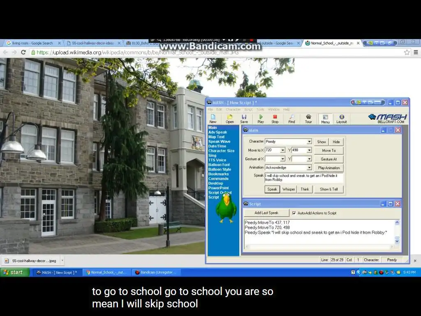Click the Gesture At button

pos(328,159)
